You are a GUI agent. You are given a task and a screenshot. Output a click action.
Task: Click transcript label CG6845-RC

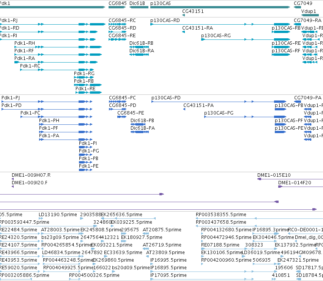coord(122,20)
